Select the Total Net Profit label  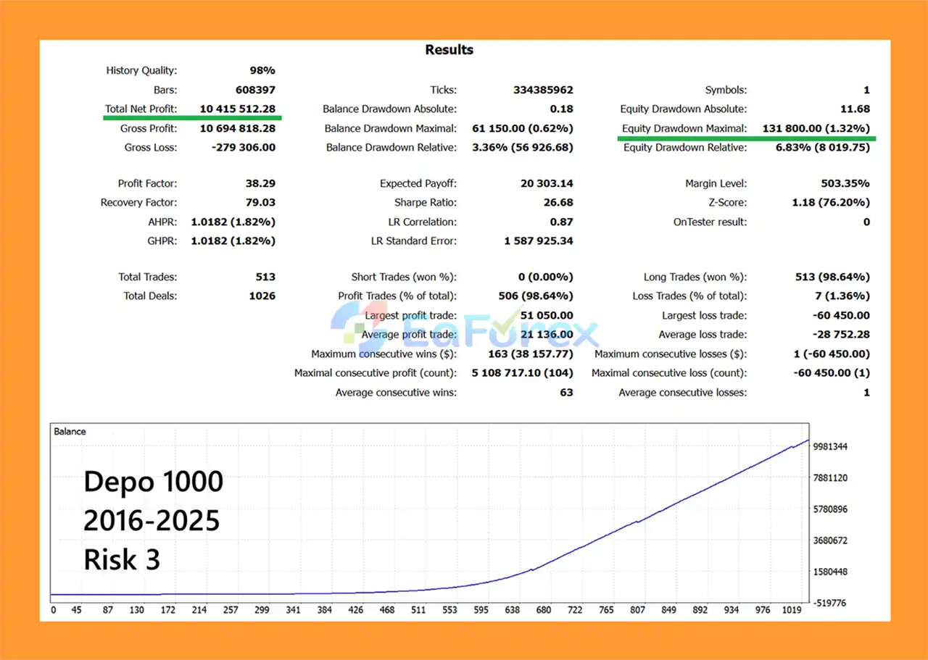(x=141, y=109)
